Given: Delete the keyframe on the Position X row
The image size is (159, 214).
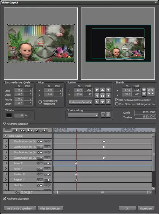Looking at the screenshot, I should [x=47, y=174].
